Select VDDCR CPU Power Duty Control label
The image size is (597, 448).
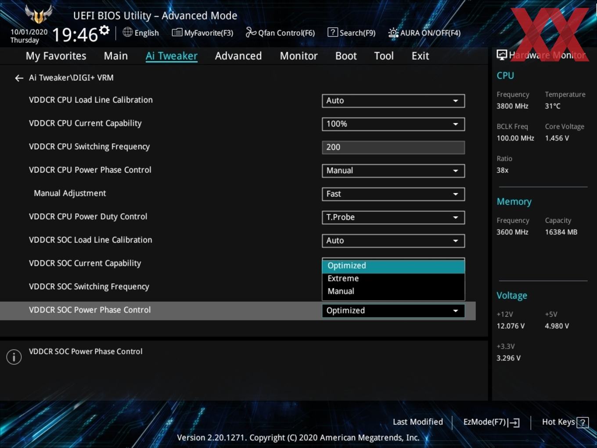[x=88, y=217]
